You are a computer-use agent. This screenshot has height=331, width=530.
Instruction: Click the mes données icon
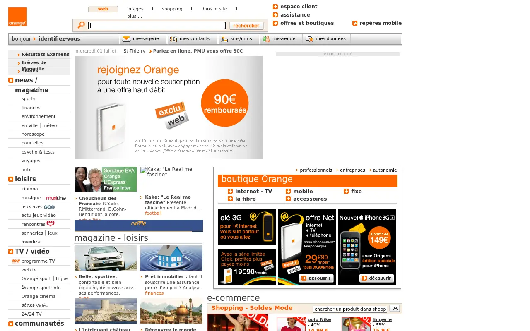coord(309,39)
